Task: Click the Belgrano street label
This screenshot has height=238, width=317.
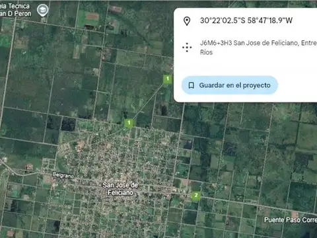Action: [63, 175]
